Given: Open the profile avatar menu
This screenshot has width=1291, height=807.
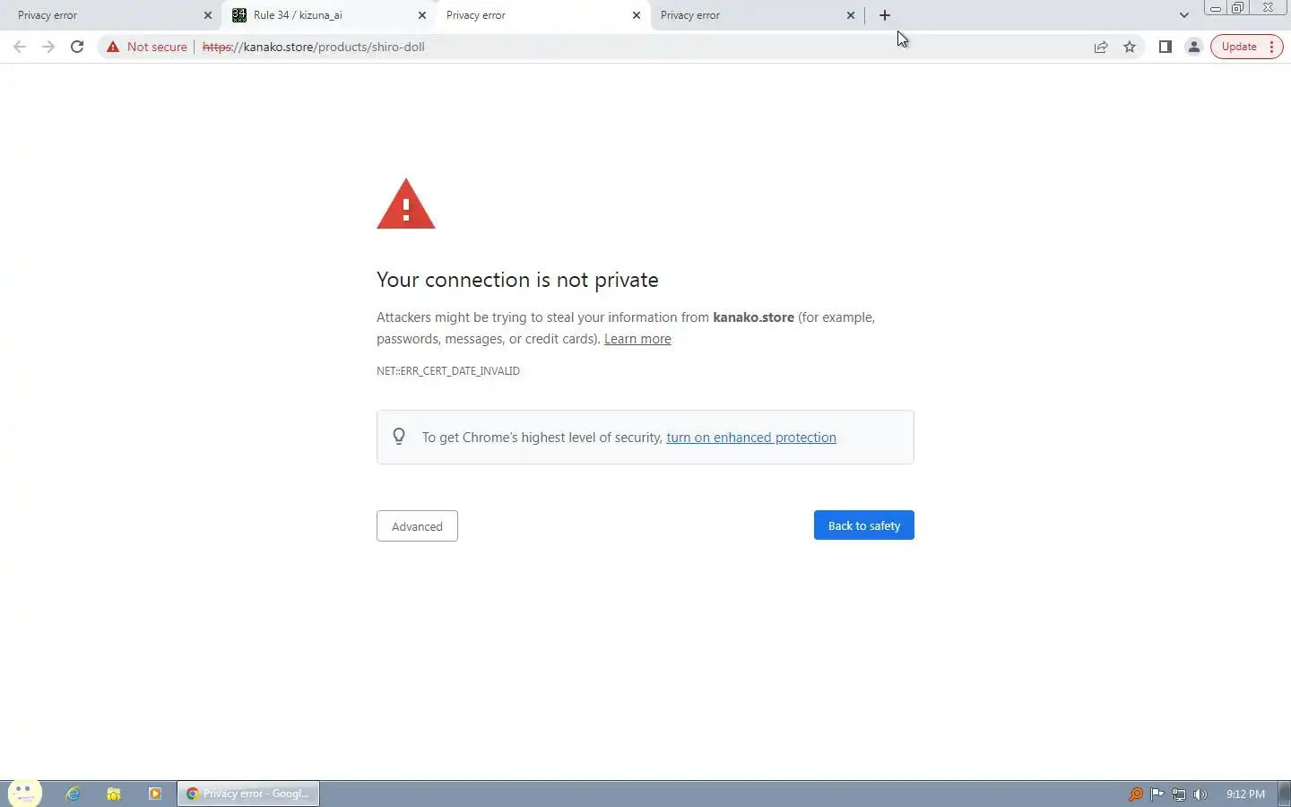Looking at the screenshot, I should tap(1194, 47).
